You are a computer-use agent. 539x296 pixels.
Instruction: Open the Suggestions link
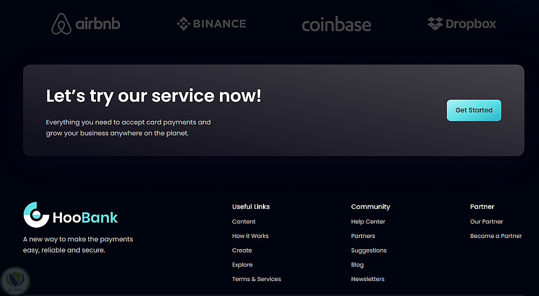coord(369,250)
